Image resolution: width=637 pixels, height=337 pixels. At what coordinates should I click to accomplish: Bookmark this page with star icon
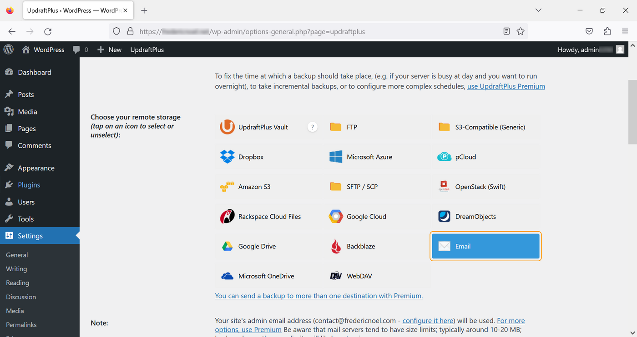(521, 31)
